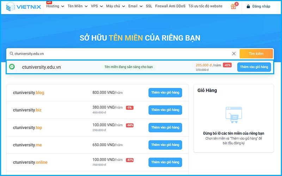This screenshot has width=282, height=176.
Task: Expand the Hosting menu chevron
Action: pos(63,6)
